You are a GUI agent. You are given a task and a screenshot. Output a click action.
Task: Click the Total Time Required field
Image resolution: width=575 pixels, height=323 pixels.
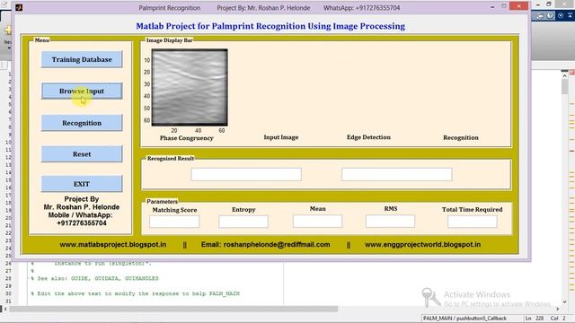coord(473,222)
